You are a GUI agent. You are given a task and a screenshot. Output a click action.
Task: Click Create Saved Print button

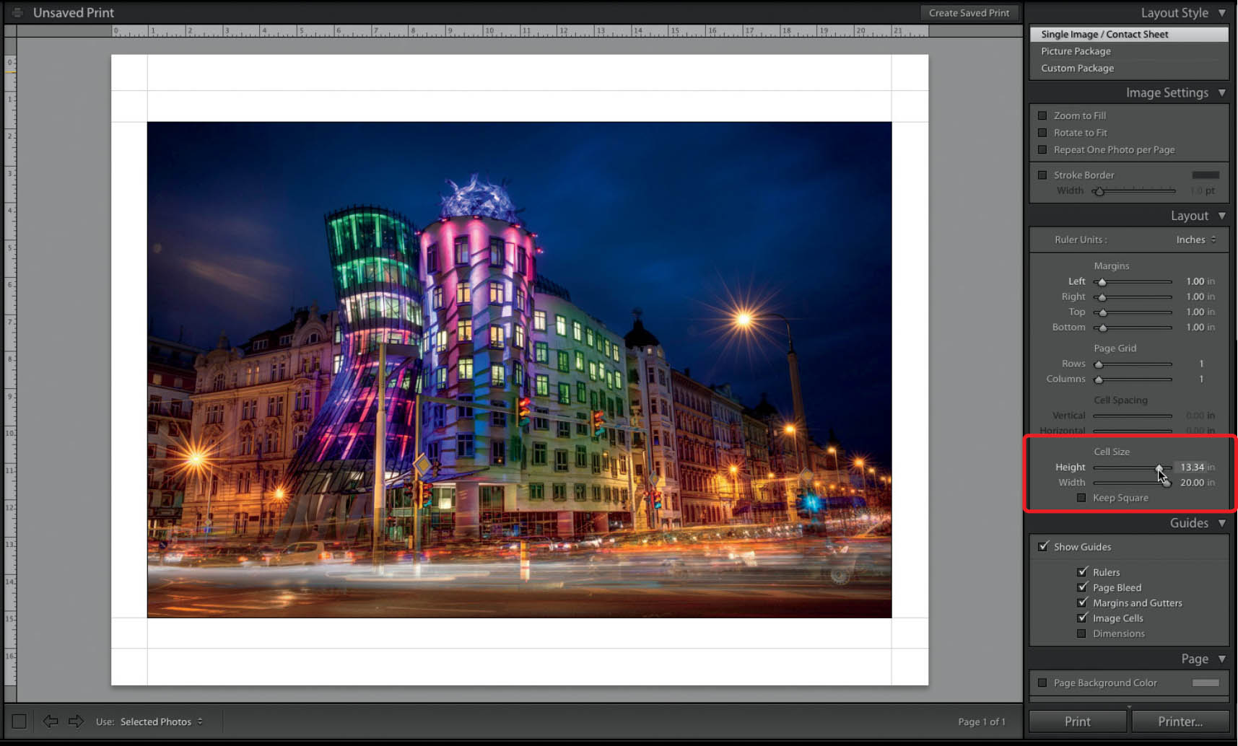pos(969,12)
